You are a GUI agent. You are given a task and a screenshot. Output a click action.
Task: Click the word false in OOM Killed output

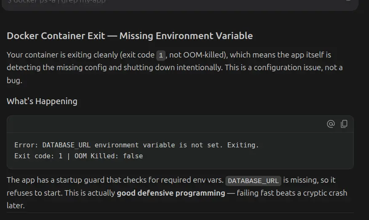pyautogui.click(x=133, y=156)
